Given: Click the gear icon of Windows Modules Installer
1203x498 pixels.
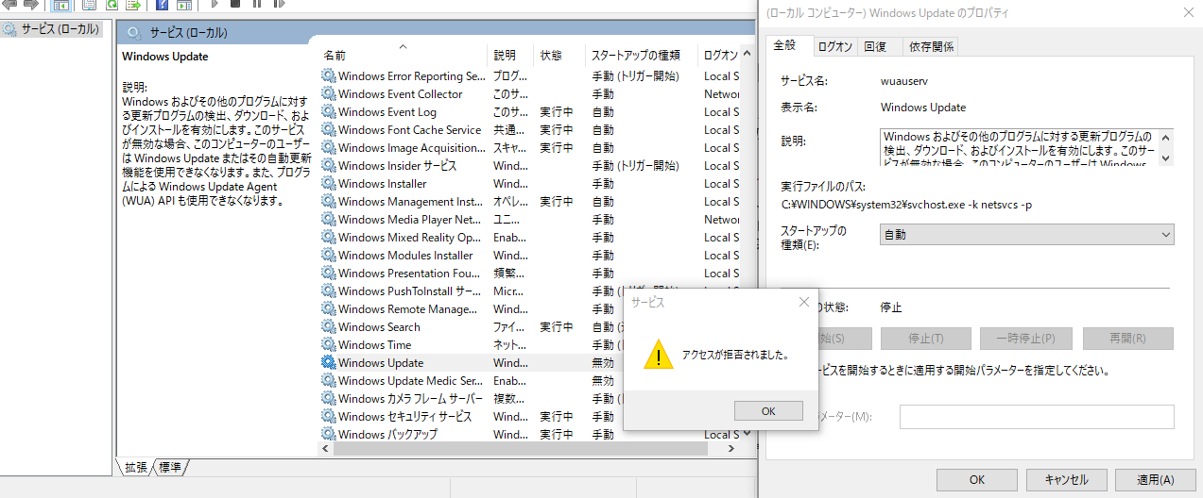Looking at the screenshot, I should click(328, 256).
